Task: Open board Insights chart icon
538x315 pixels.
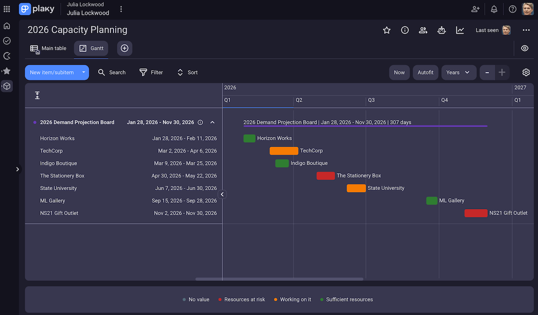Action: point(460,30)
